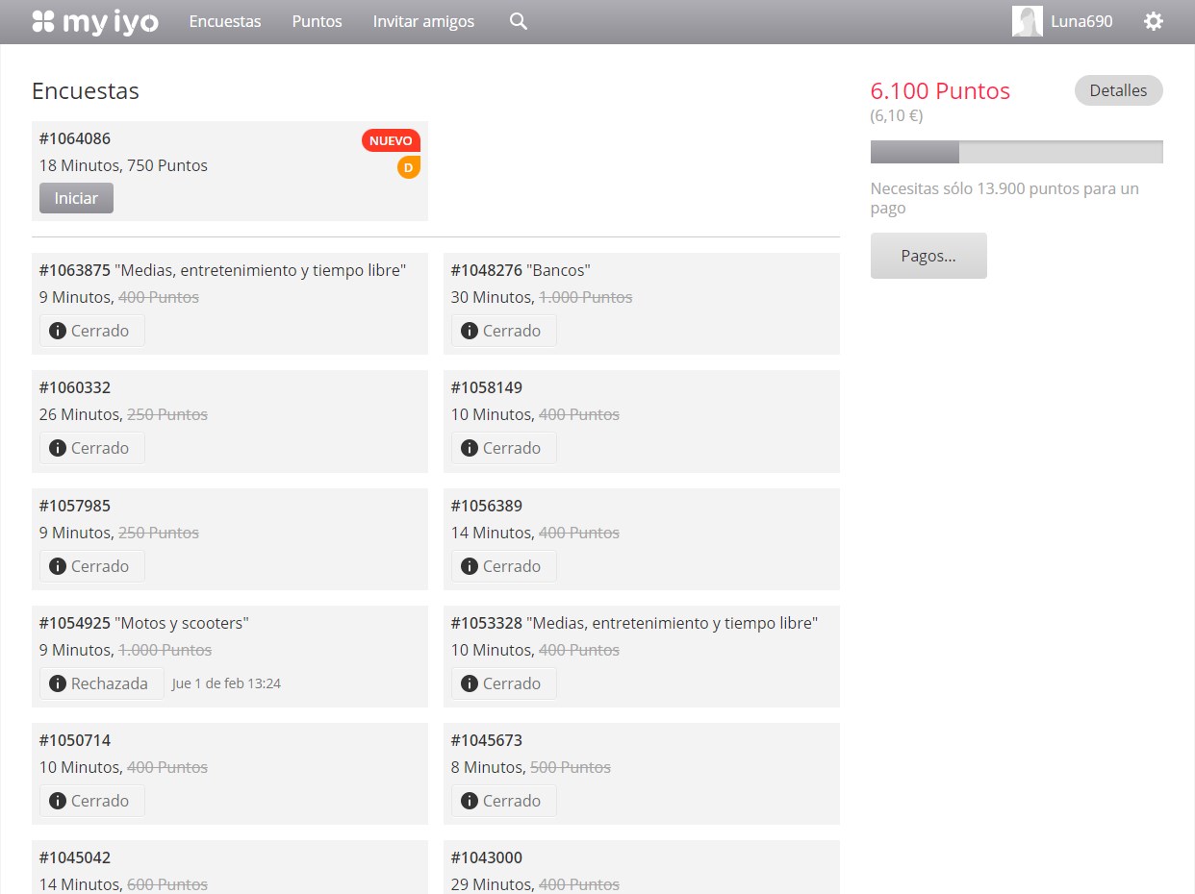Click the orange D badge on survey #1064086
The image size is (1195, 894).
409,167
